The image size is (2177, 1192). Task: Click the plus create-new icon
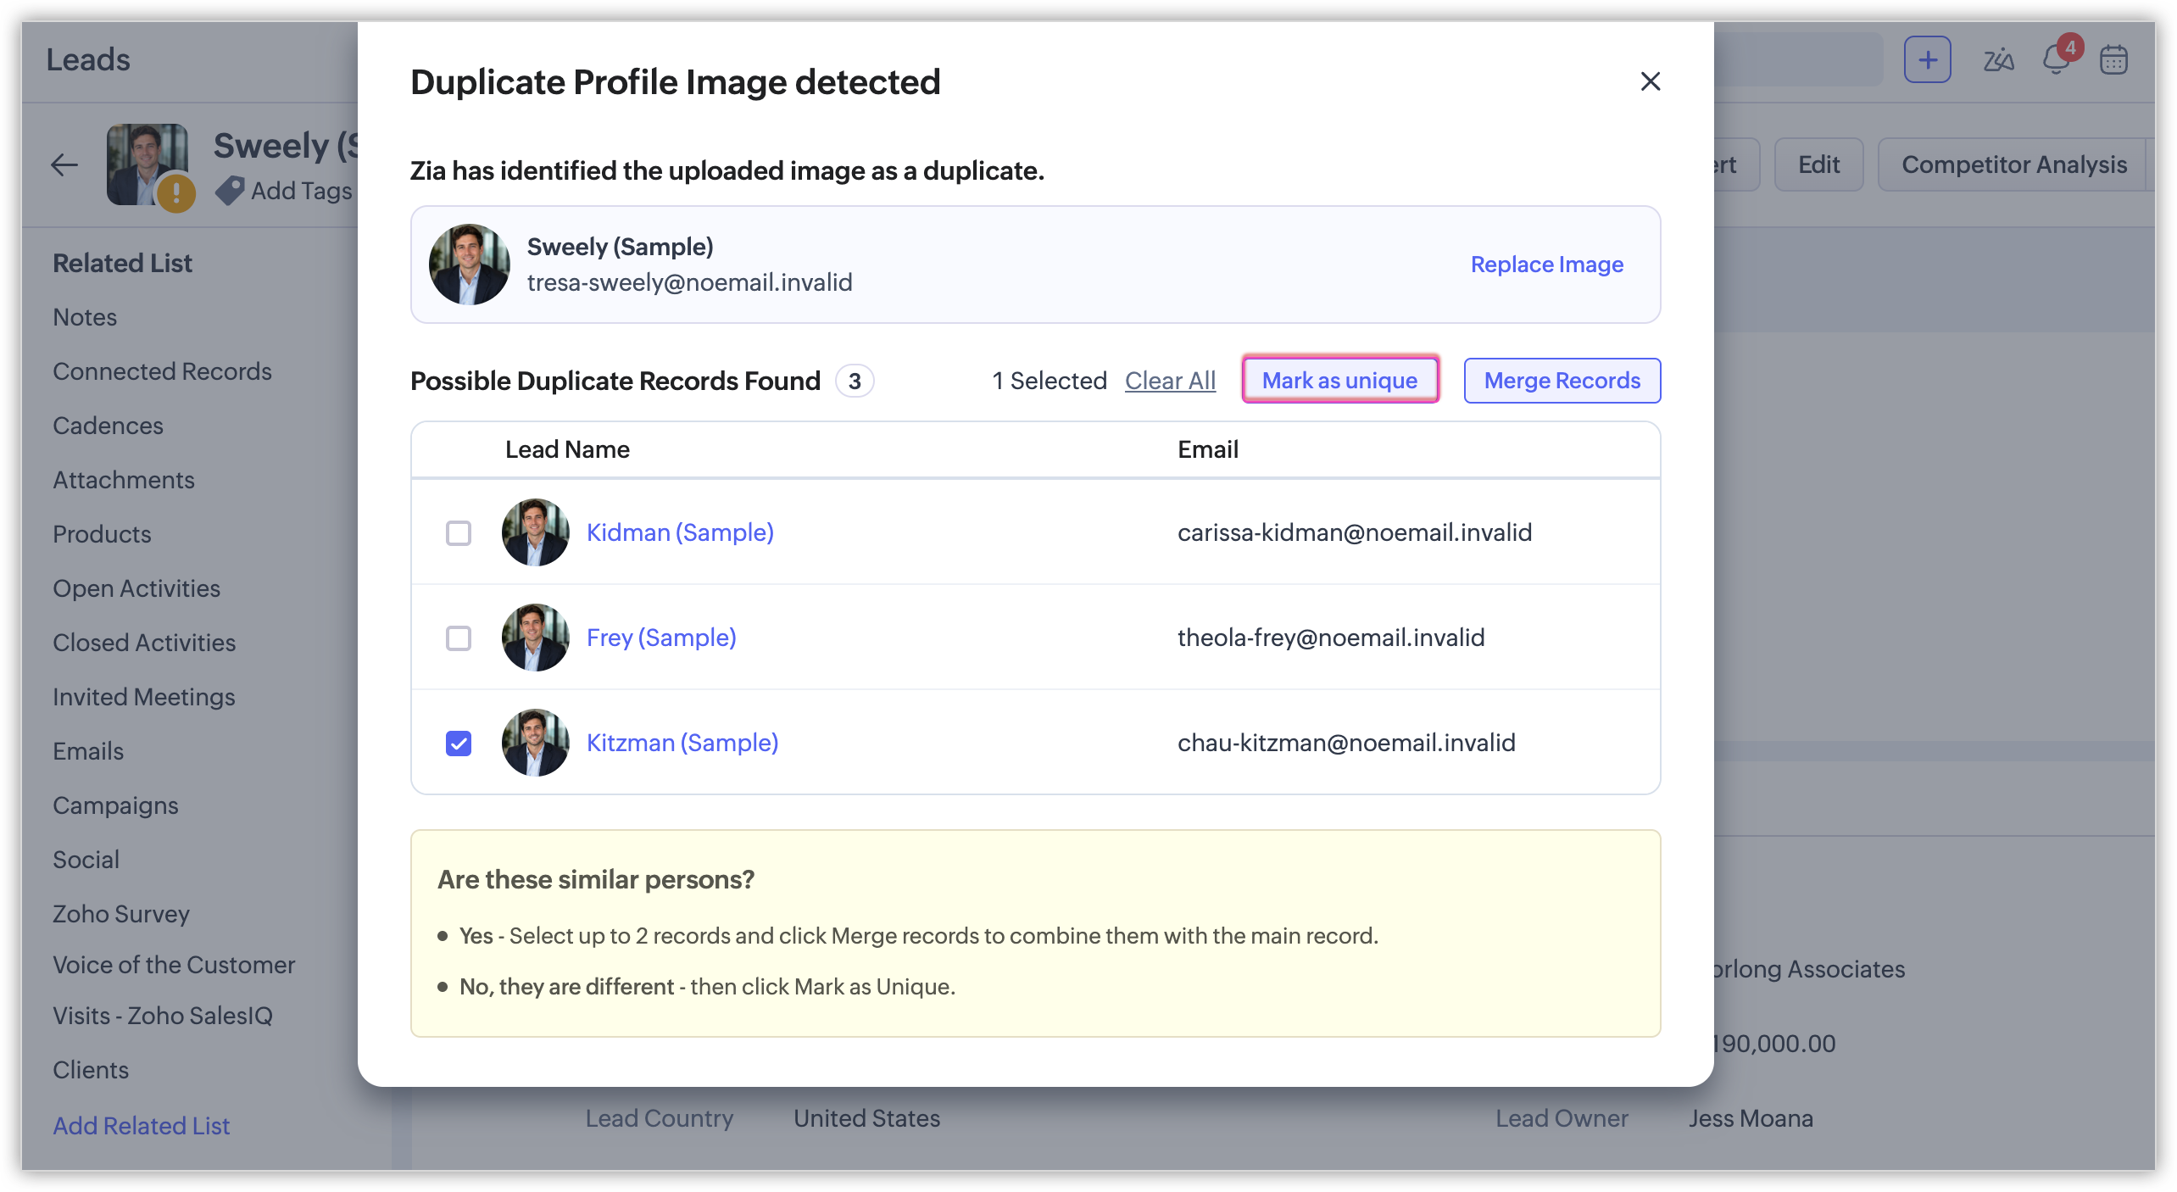(1927, 59)
